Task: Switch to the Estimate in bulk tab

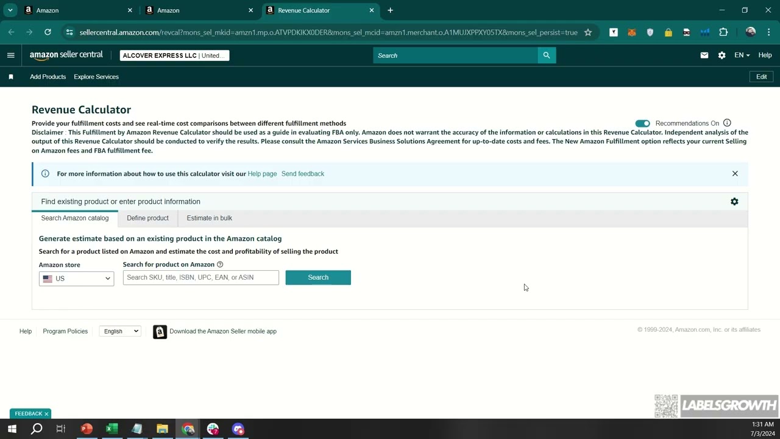Action: (x=209, y=218)
